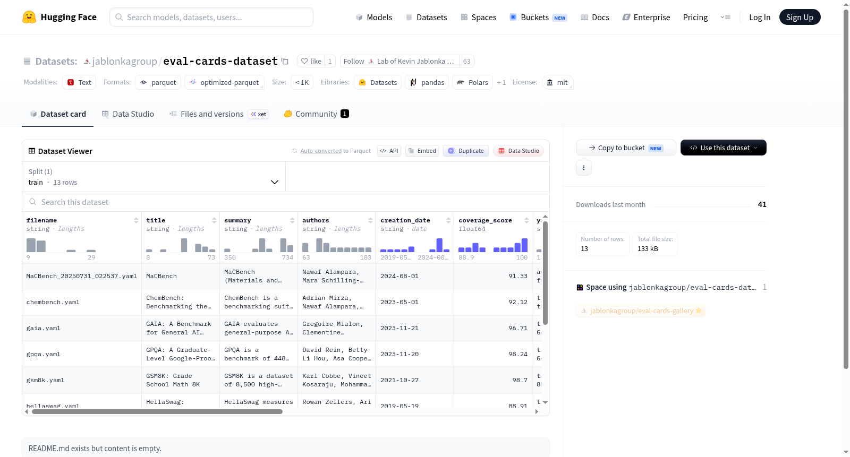Select the gsm8k.yaml filename cell
Viewport: 850px width, 457px height.
82,380
